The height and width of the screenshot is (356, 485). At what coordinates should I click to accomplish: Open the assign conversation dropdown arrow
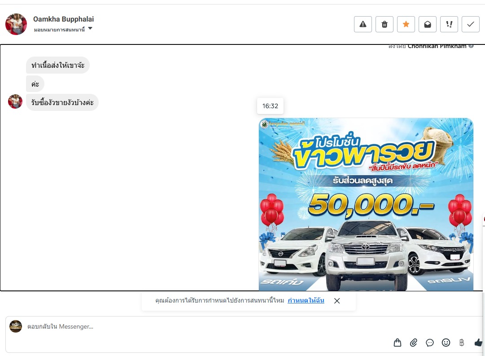90,28
